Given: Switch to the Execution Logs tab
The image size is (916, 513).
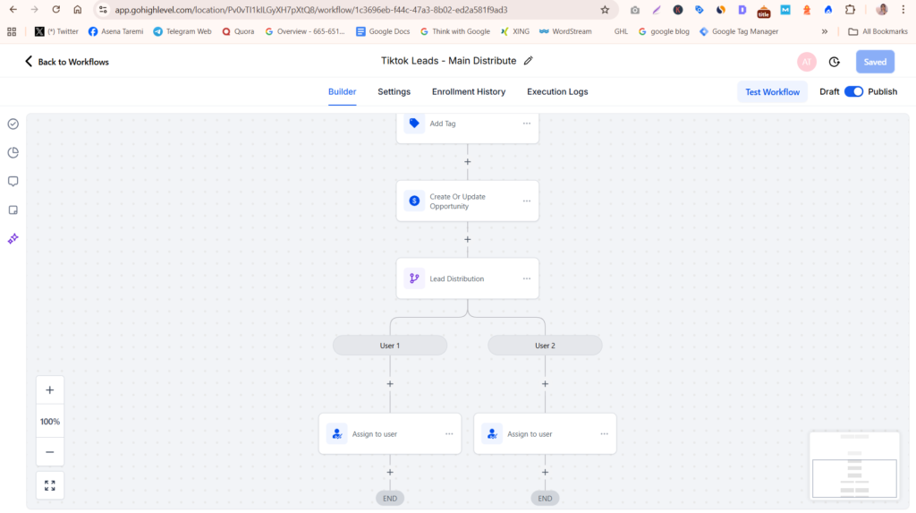Looking at the screenshot, I should [557, 92].
